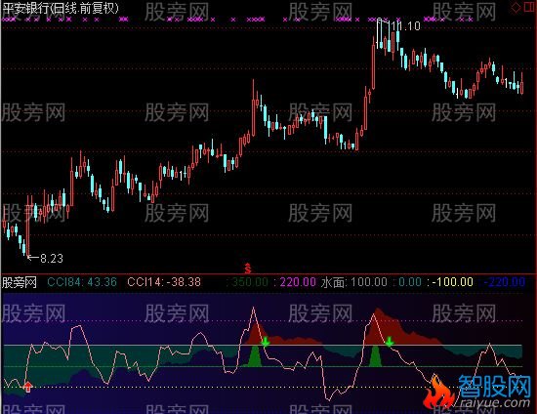Click the 8.23 low price label
Viewport: 537px width, 414px height.
click(52, 258)
